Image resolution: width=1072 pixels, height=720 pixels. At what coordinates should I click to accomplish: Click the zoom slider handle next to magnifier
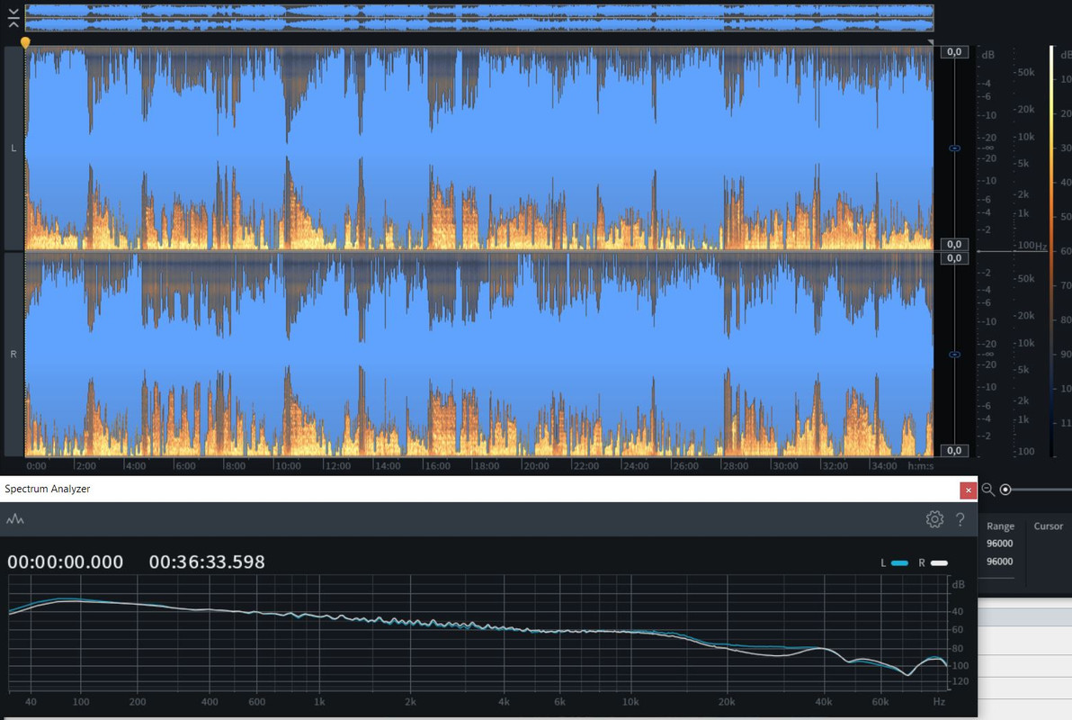click(x=1005, y=490)
